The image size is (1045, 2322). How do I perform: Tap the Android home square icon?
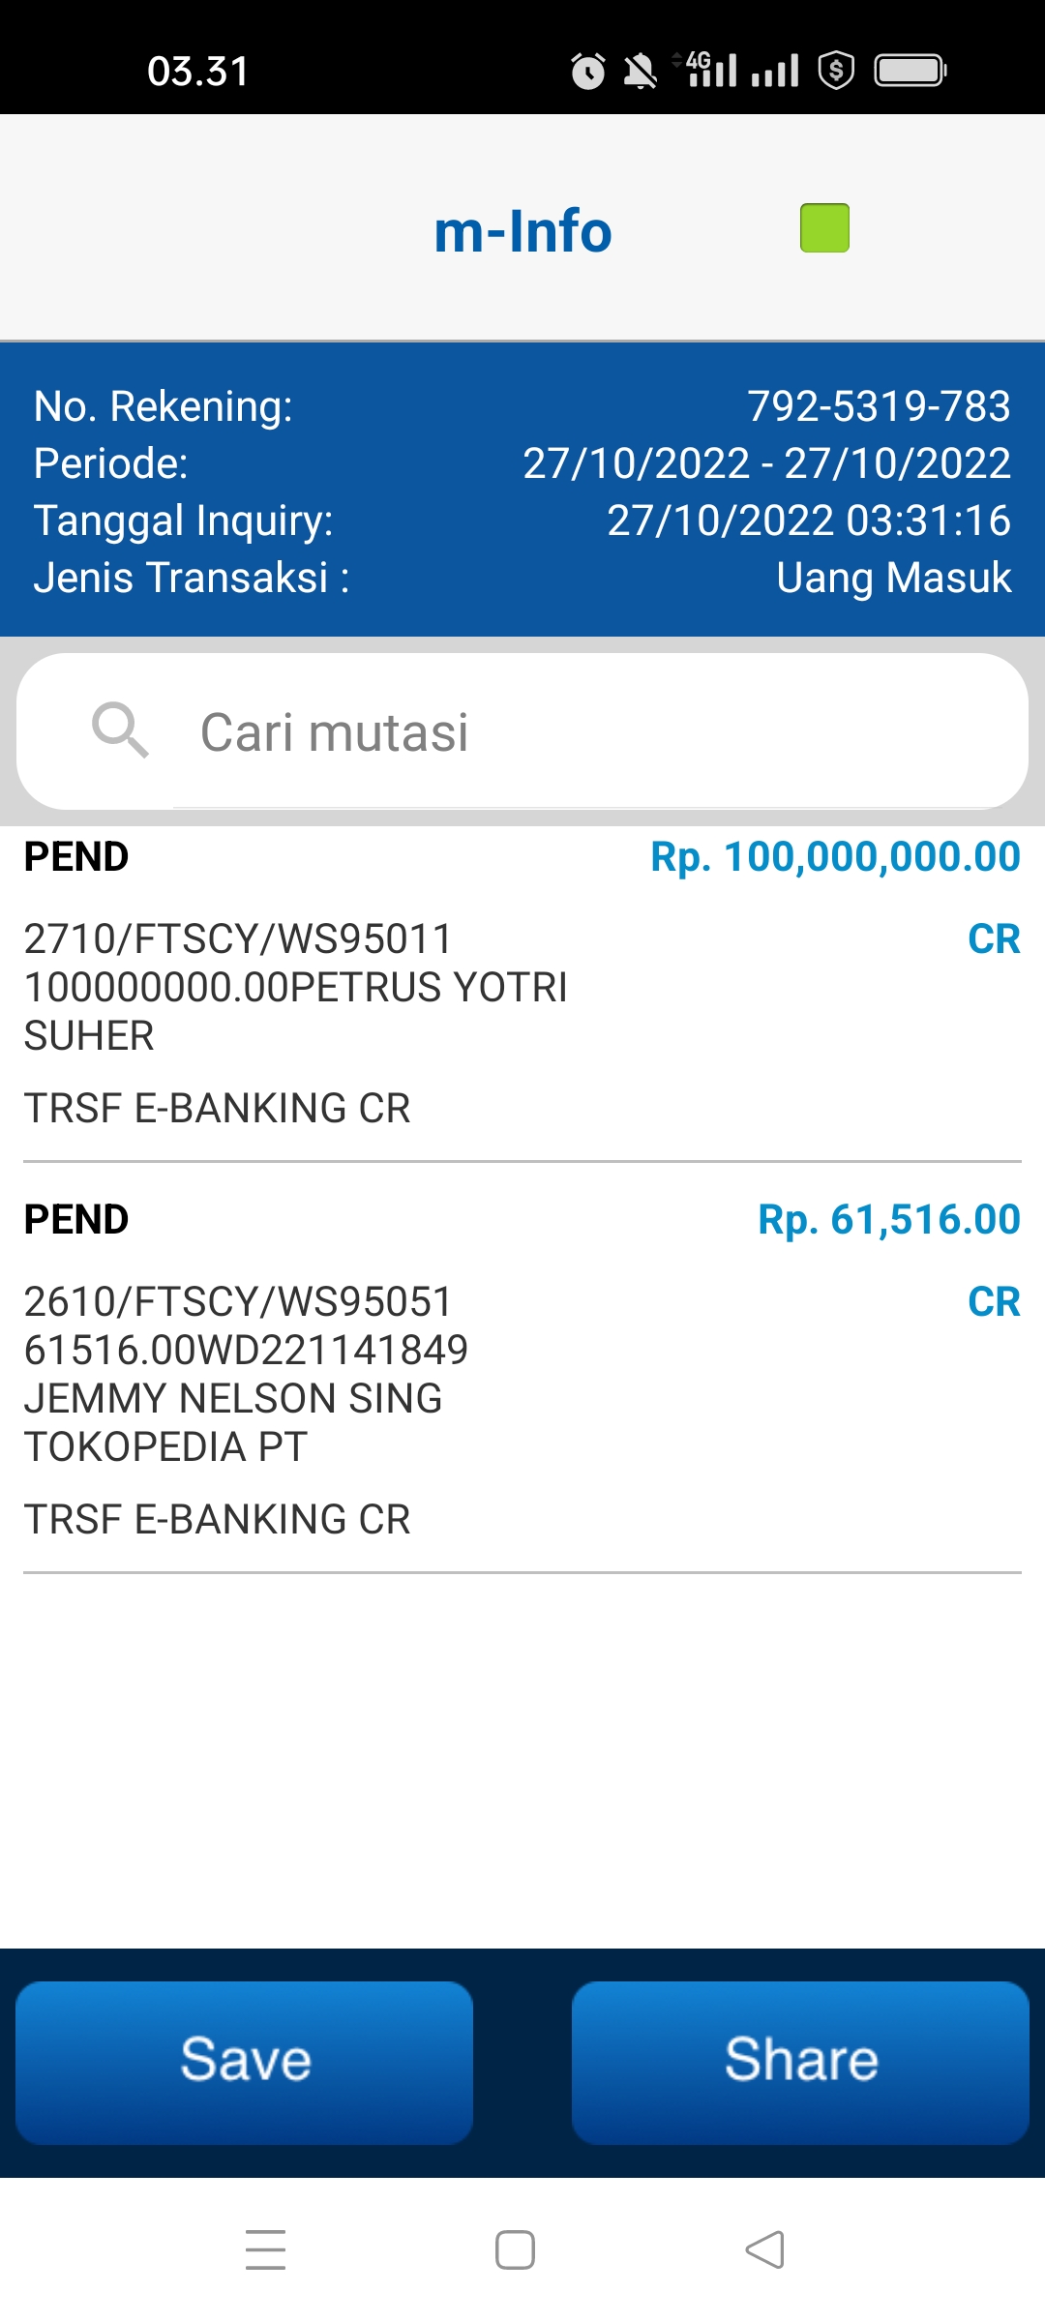tap(515, 2249)
